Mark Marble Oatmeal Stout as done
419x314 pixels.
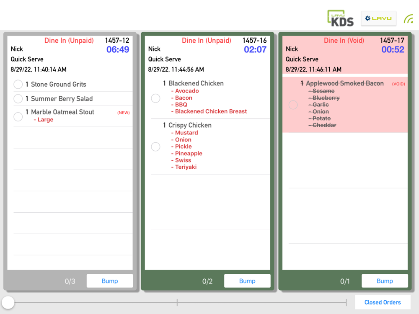[18, 116]
